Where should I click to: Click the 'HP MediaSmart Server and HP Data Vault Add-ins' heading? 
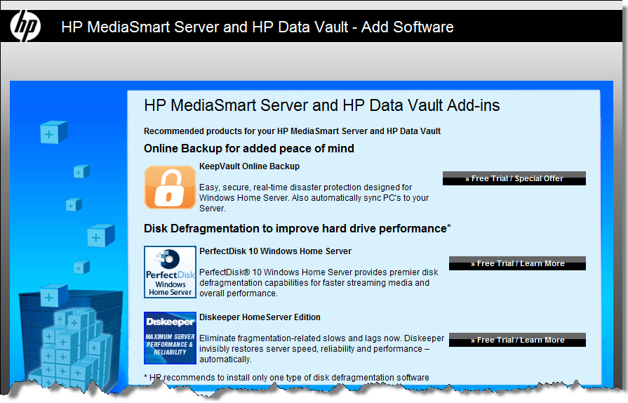coord(321,105)
